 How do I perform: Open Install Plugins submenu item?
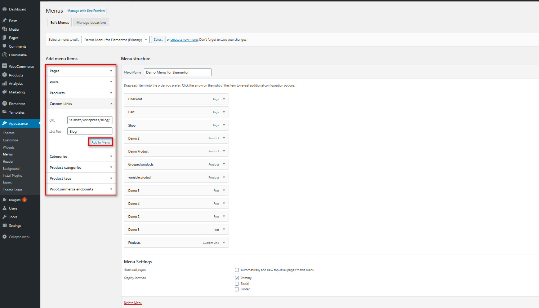coord(13,176)
